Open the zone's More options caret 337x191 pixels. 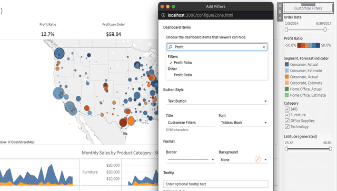coord(280,18)
